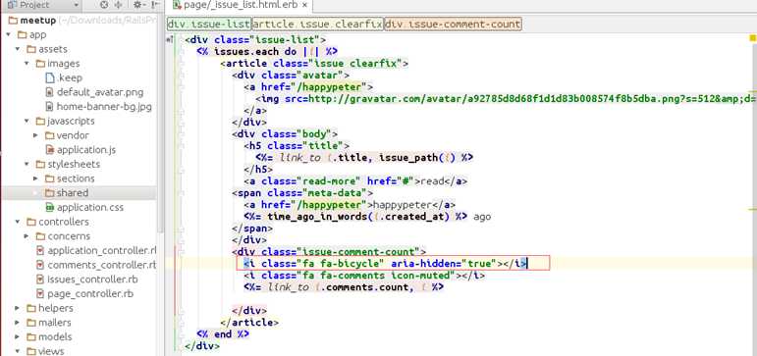Click the hide project panel icon

(x=154, y=5)
